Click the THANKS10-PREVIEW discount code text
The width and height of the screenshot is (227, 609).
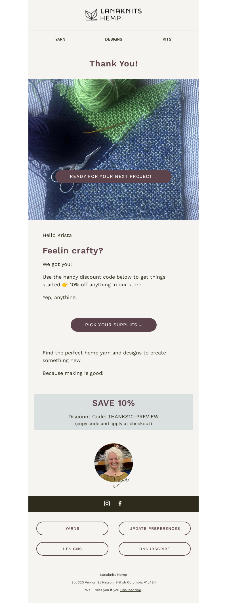133,417
